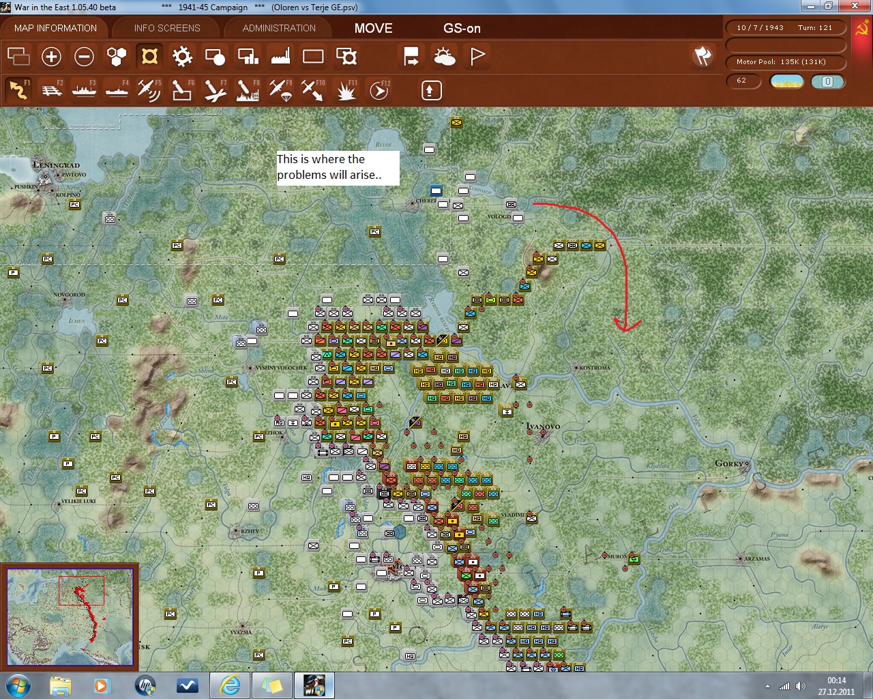This screenshot has width=873, height=699.
Task: Click the GS-on status label
Action: [x=462, y=28]
